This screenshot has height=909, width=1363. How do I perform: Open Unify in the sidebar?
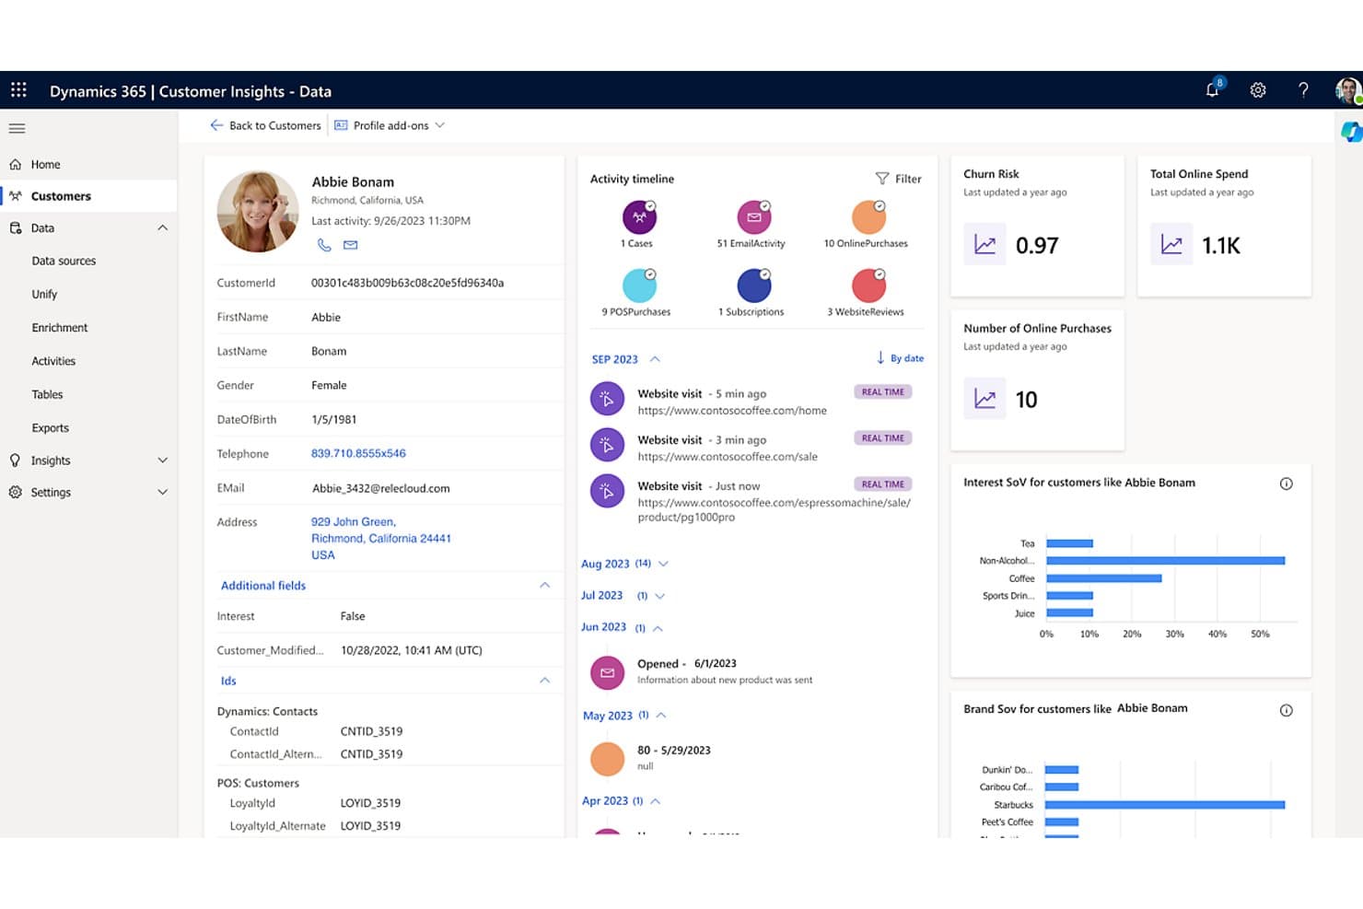tap(44, 294)
